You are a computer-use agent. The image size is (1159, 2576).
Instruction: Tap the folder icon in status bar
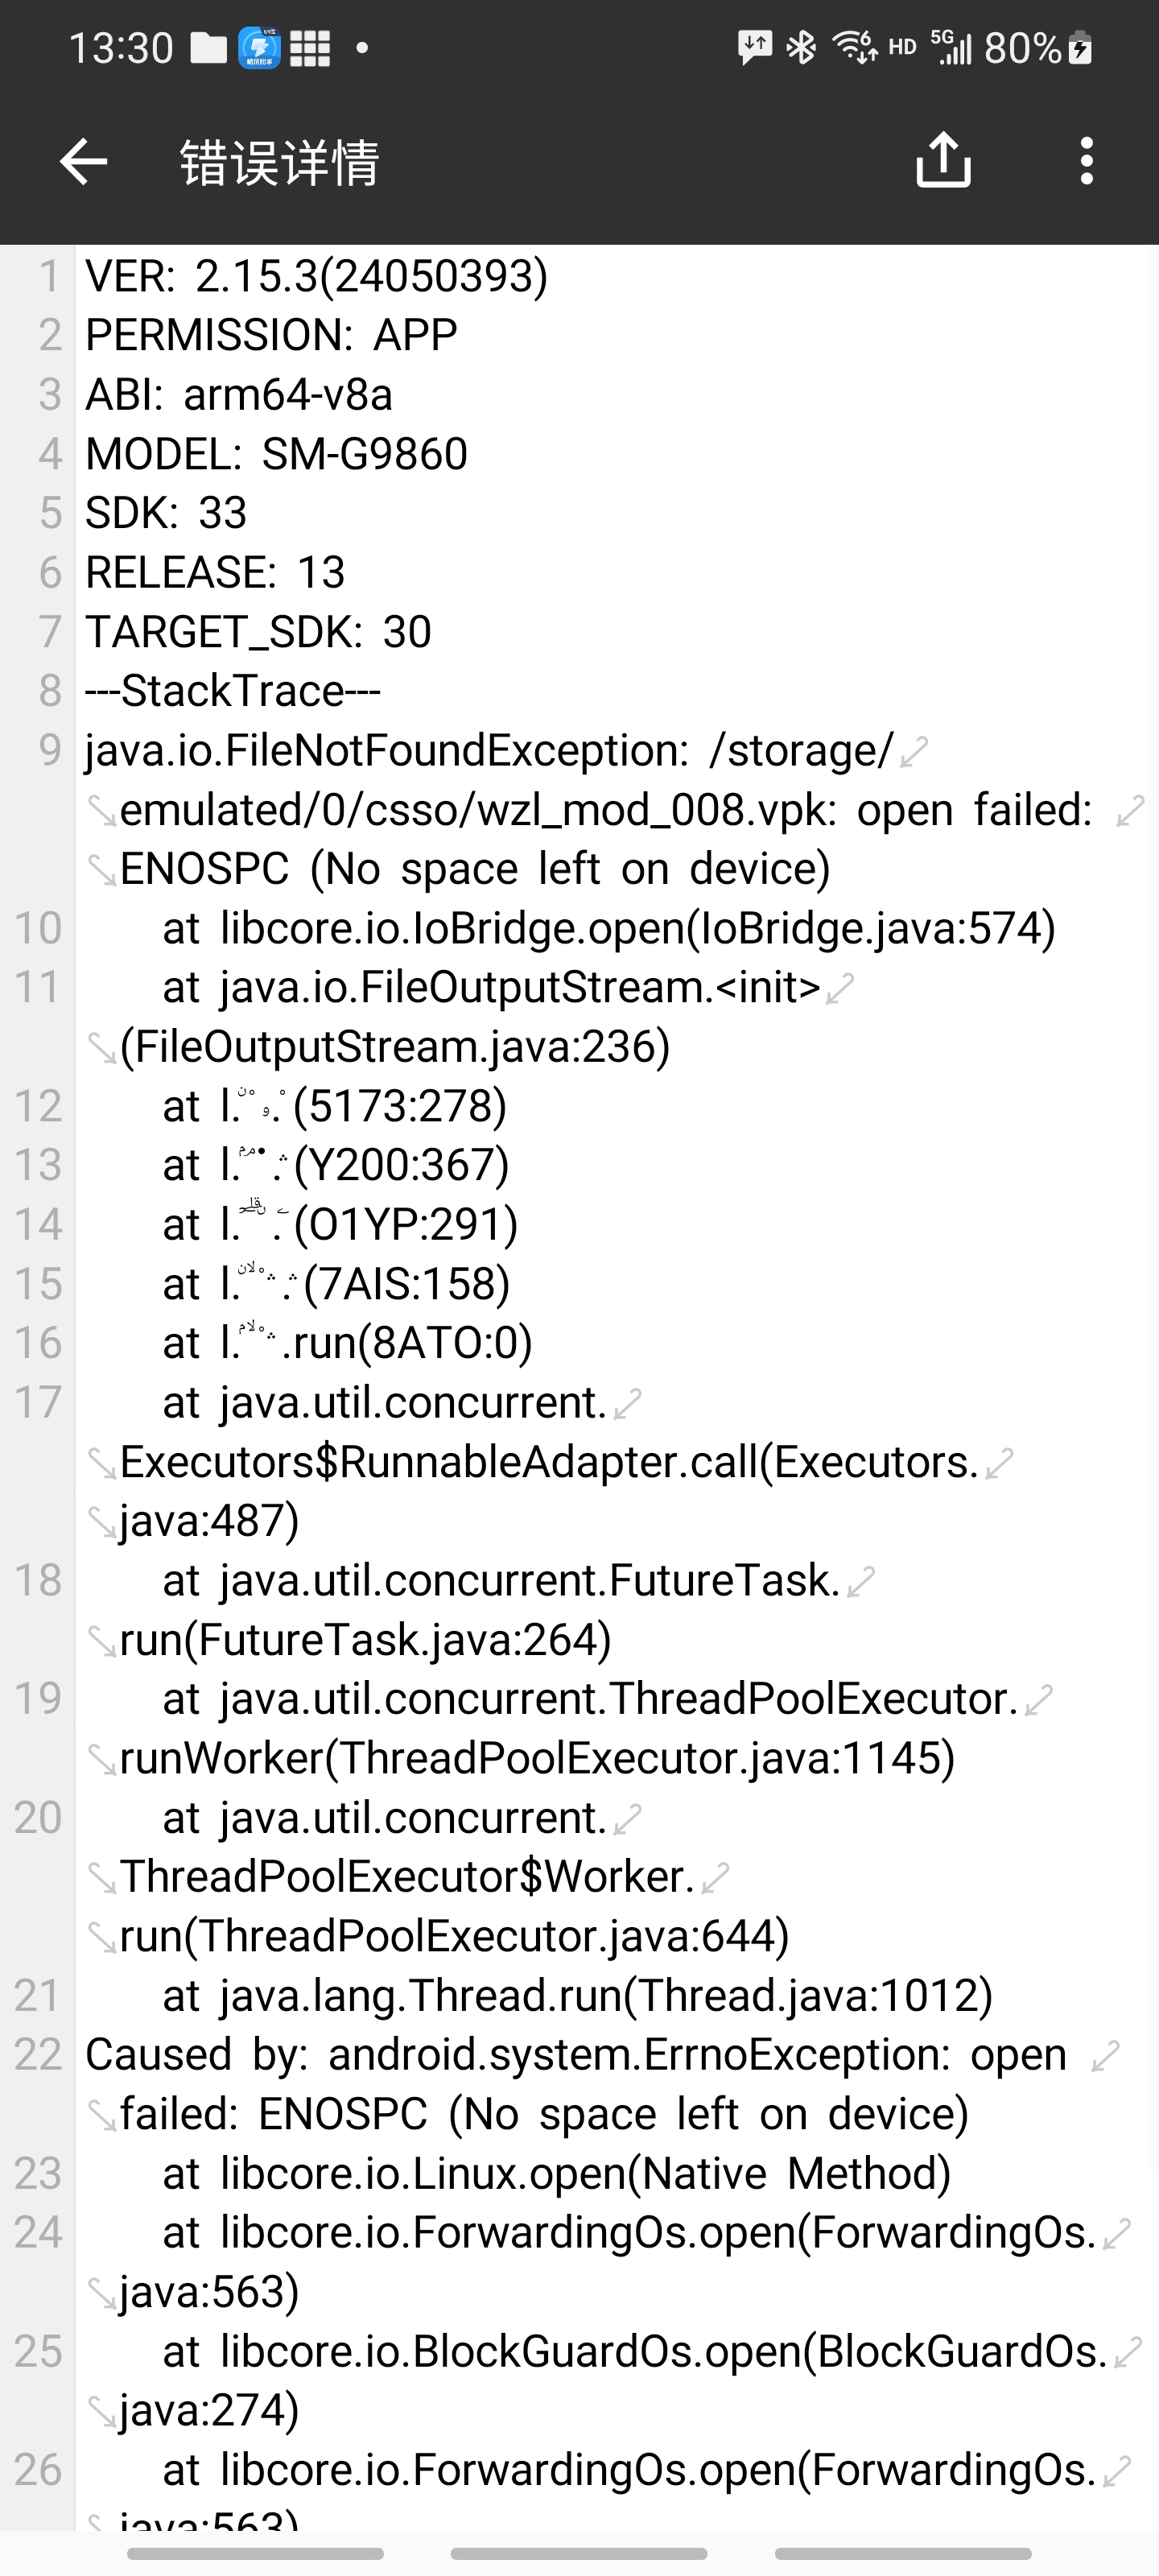click(x=208, y=48)
